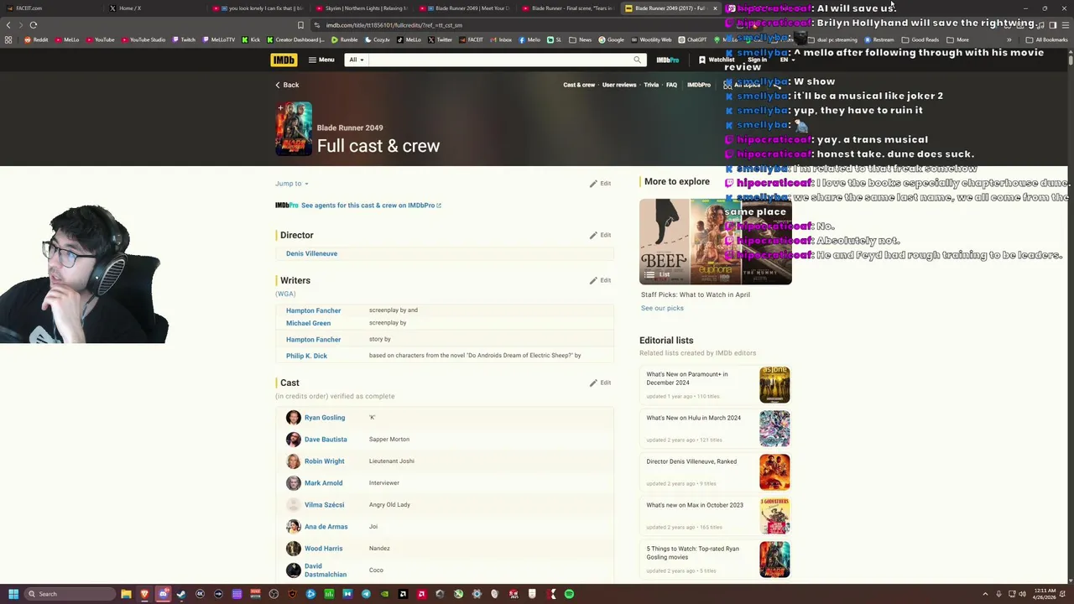
Task: Open Wood Harris's cast entry
Action: click(323, 549)
